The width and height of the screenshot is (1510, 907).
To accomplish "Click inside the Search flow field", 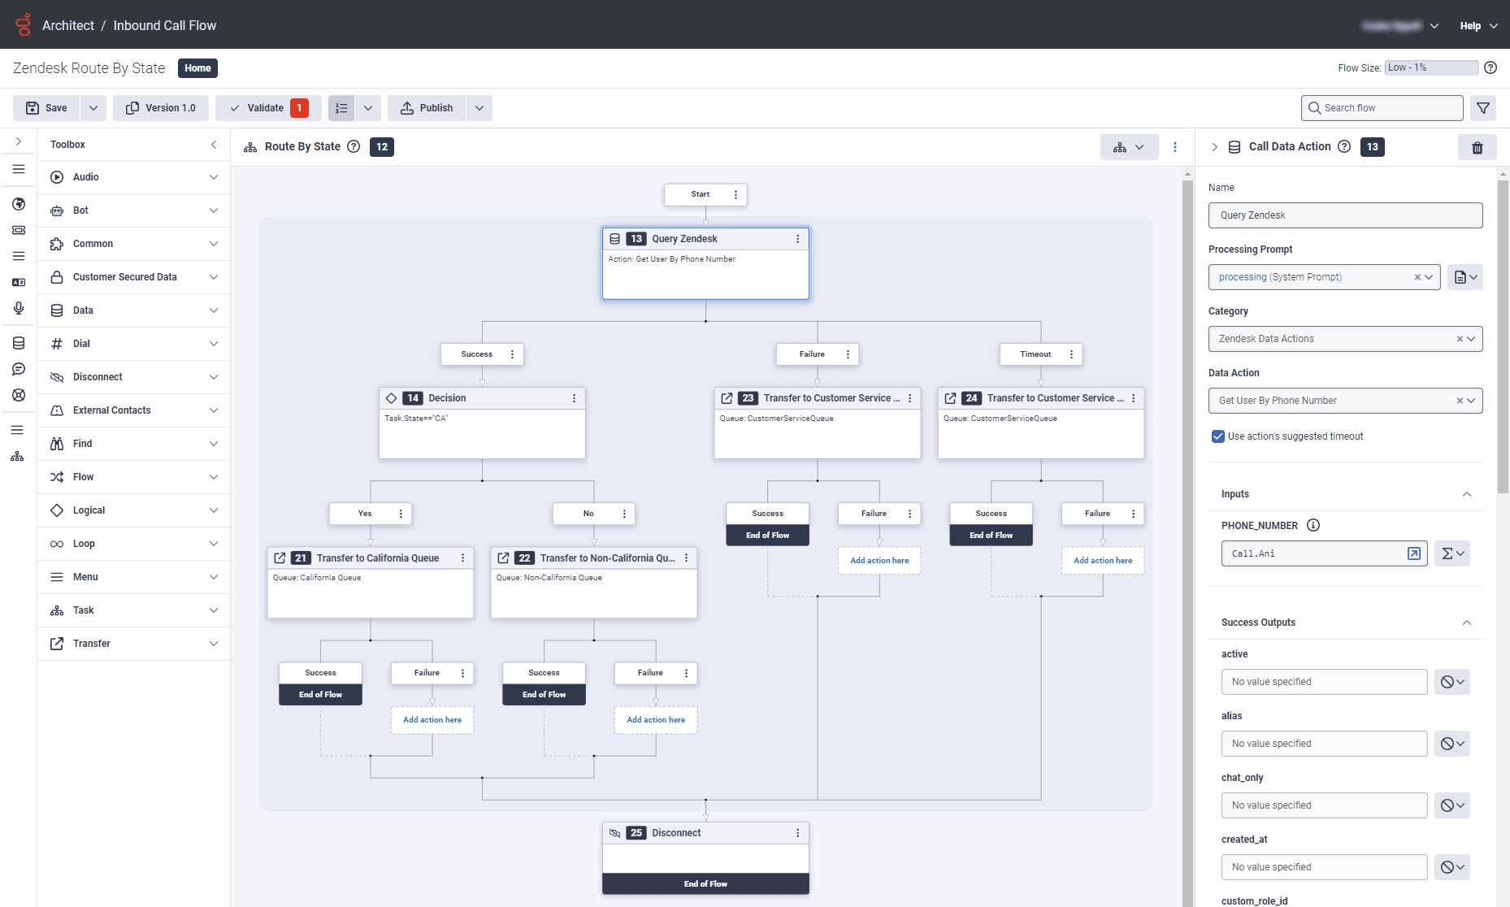I will (x=1382, y=107).
